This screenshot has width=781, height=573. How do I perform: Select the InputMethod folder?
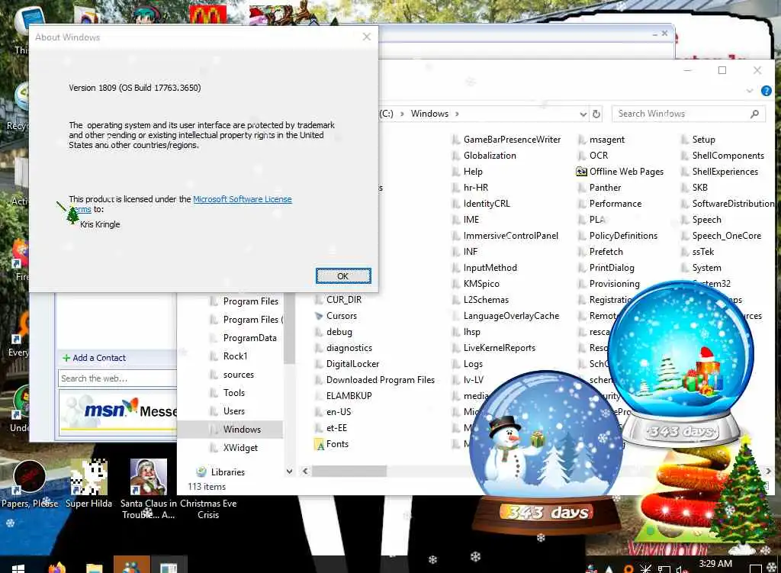484,268
